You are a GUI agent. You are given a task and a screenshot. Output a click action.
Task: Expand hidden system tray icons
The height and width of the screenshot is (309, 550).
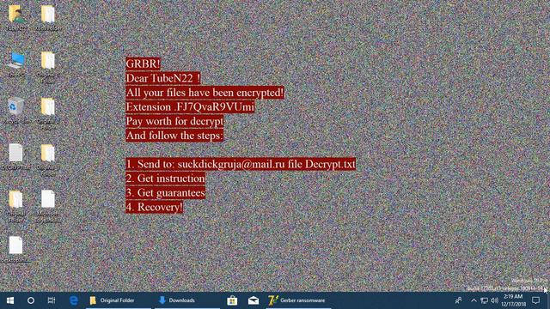point(474,300)
